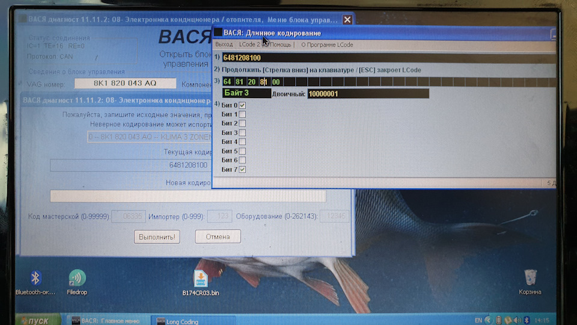Click the Отмена button

pyautogui.click(x=218, y=237)
